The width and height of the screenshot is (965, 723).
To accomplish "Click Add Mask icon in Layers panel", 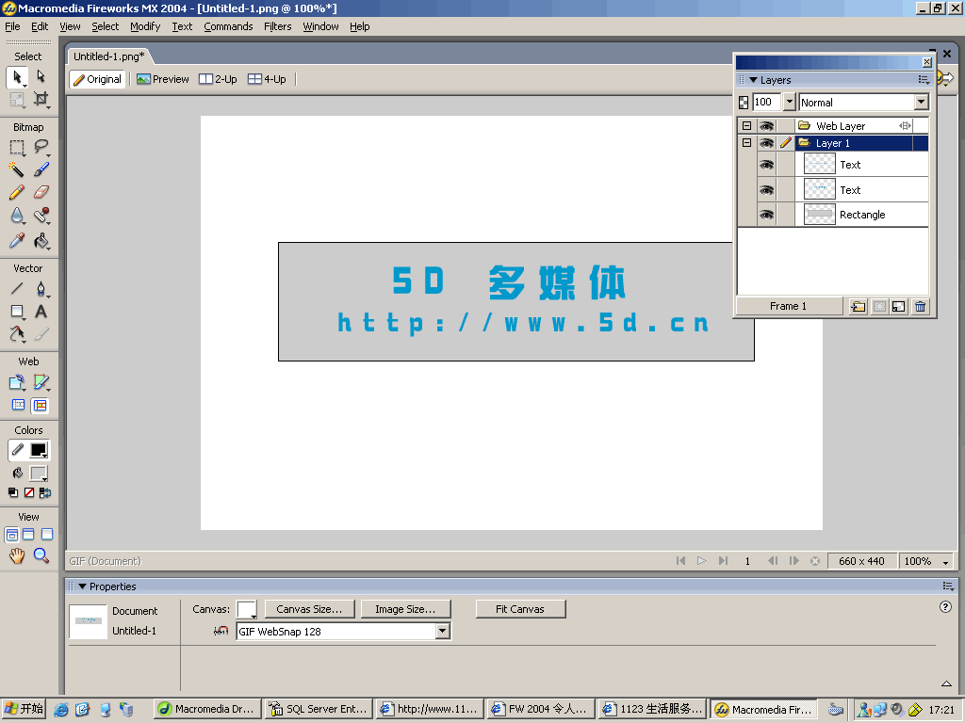I will 879,306.
